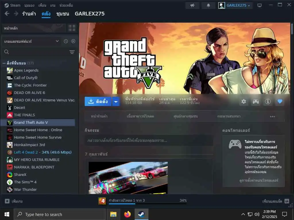Viewport: 294px width, 220px height.
Task: Click the Windows Start button
Action: click(x=7, y=214)
